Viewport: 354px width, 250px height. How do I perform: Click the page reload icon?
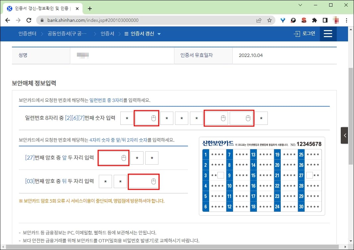[x=29, y=20]
